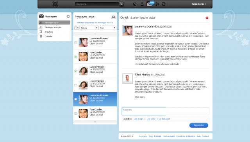Check the highlighted Laurence Durand message checkbox

(x=75, y=99)
